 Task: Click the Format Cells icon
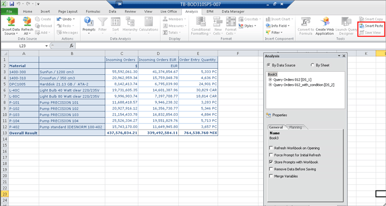[x=231, y=22]
